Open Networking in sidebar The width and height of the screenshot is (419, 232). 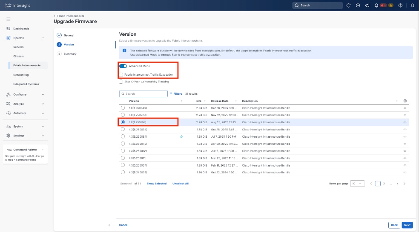pyautogui.click(x=21, y=75)
